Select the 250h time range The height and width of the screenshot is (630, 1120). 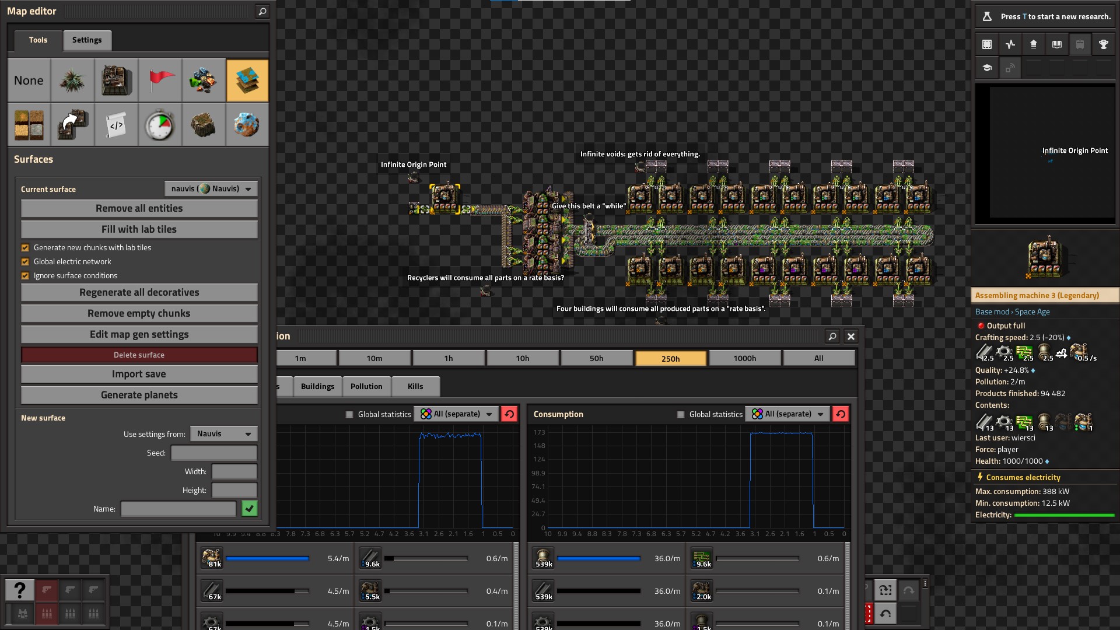(671, 358)
